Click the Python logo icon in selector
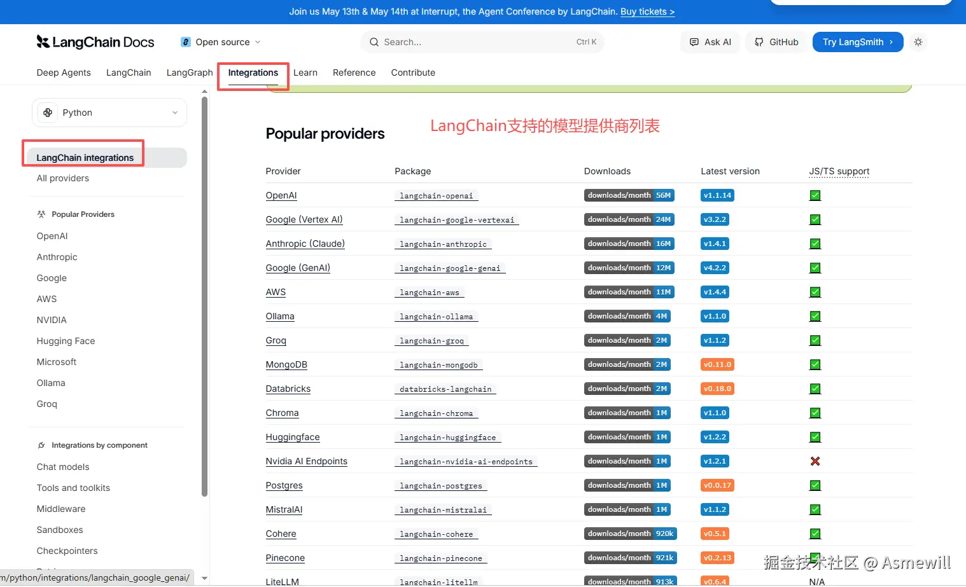The height and width of the screenshot is (587, 966). click(48, 113)
